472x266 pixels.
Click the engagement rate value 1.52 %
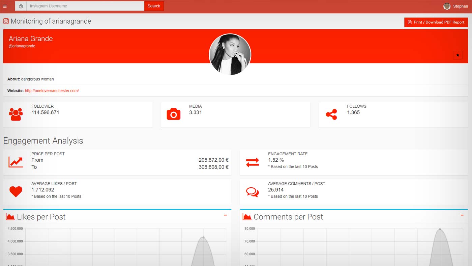[x=276, y=160]
